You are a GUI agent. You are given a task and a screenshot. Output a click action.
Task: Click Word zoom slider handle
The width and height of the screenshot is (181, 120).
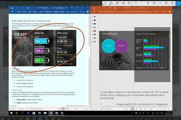(x=76, y=109)
